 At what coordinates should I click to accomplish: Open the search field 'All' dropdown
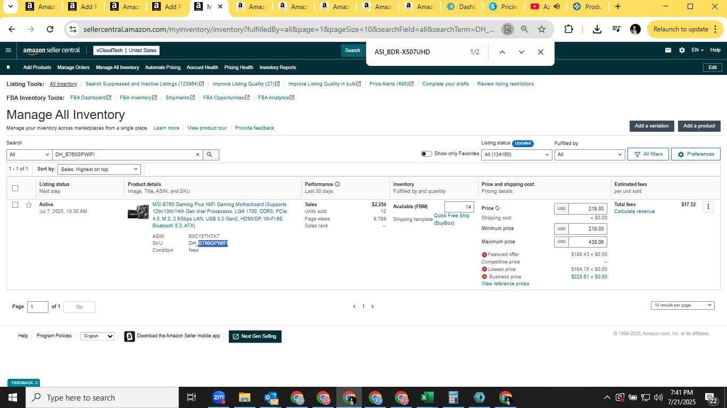click(x=29, y=155)
